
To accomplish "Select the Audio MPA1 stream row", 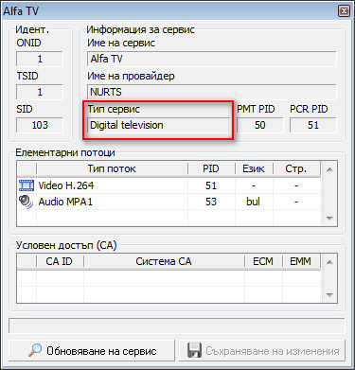I will click(169, 202).
